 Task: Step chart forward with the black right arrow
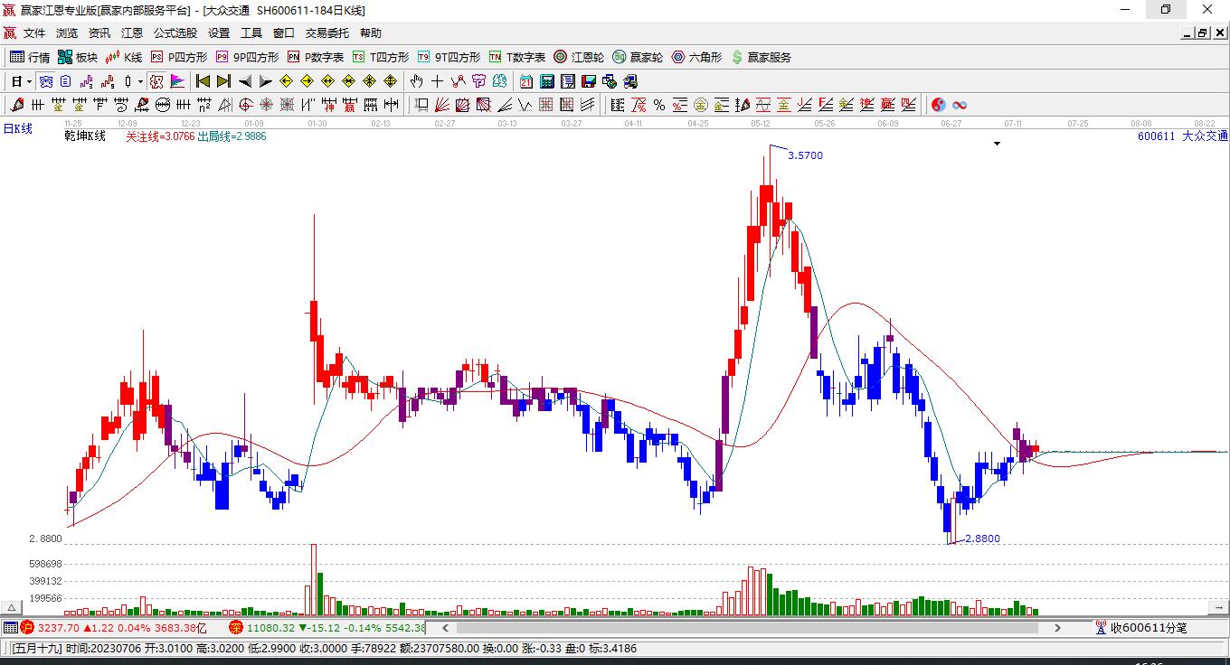265,81
